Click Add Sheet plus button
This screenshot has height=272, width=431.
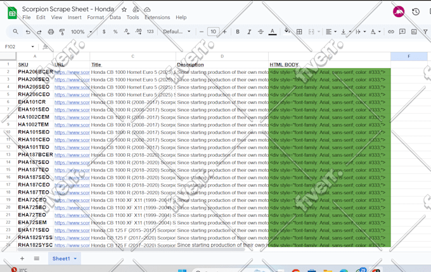click(22, 258)
